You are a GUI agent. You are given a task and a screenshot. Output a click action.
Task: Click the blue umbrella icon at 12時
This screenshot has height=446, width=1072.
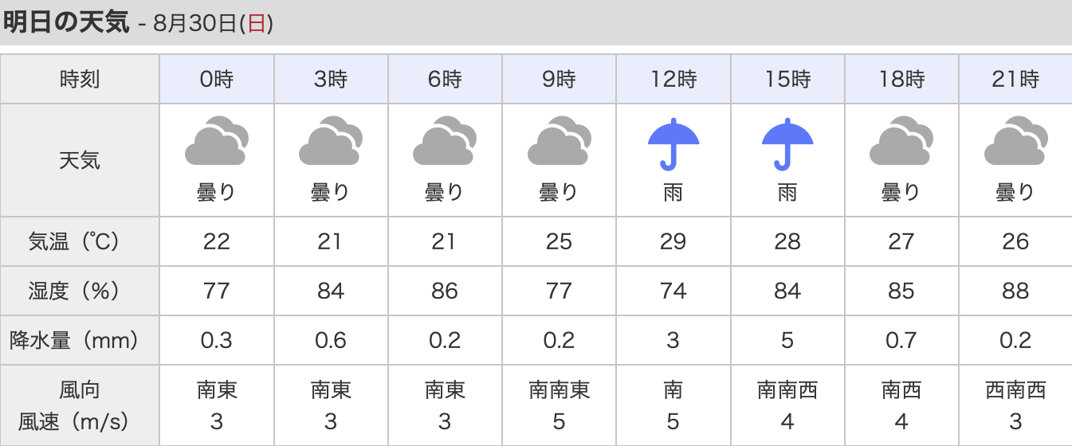[x=673, y=144]
